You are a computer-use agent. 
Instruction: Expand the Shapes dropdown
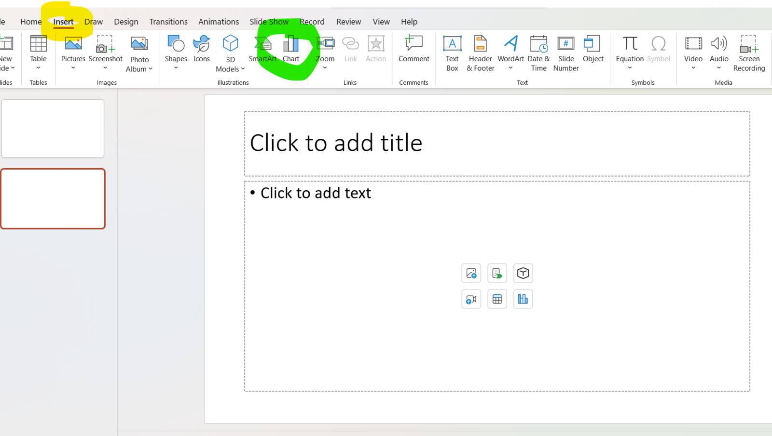tap(176, 68)
